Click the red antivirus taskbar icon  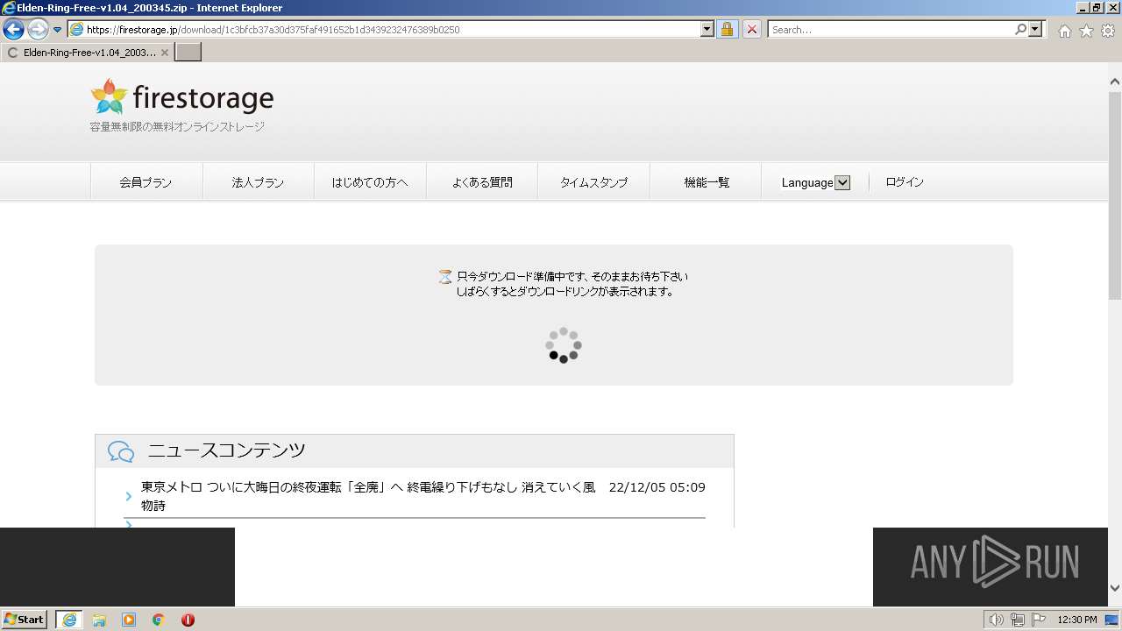(x=188, y=620)
